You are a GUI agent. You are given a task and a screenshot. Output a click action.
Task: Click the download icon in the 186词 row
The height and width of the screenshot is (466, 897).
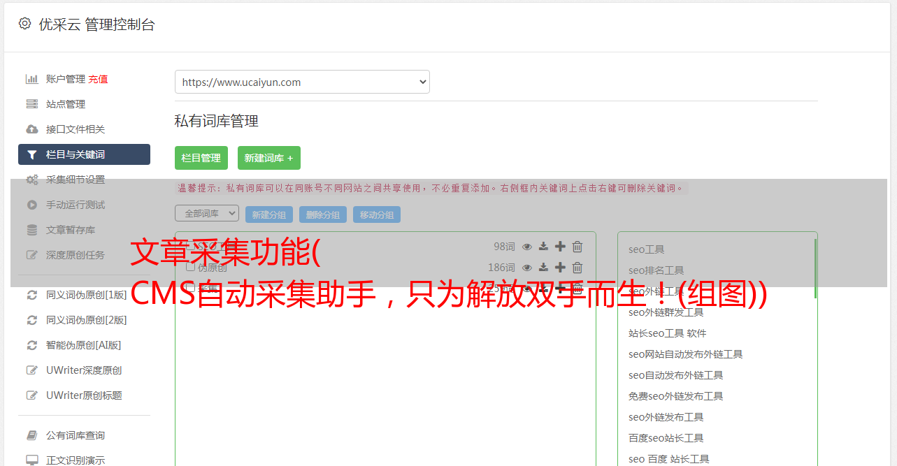pyautogui.click(x=543, y=268)
